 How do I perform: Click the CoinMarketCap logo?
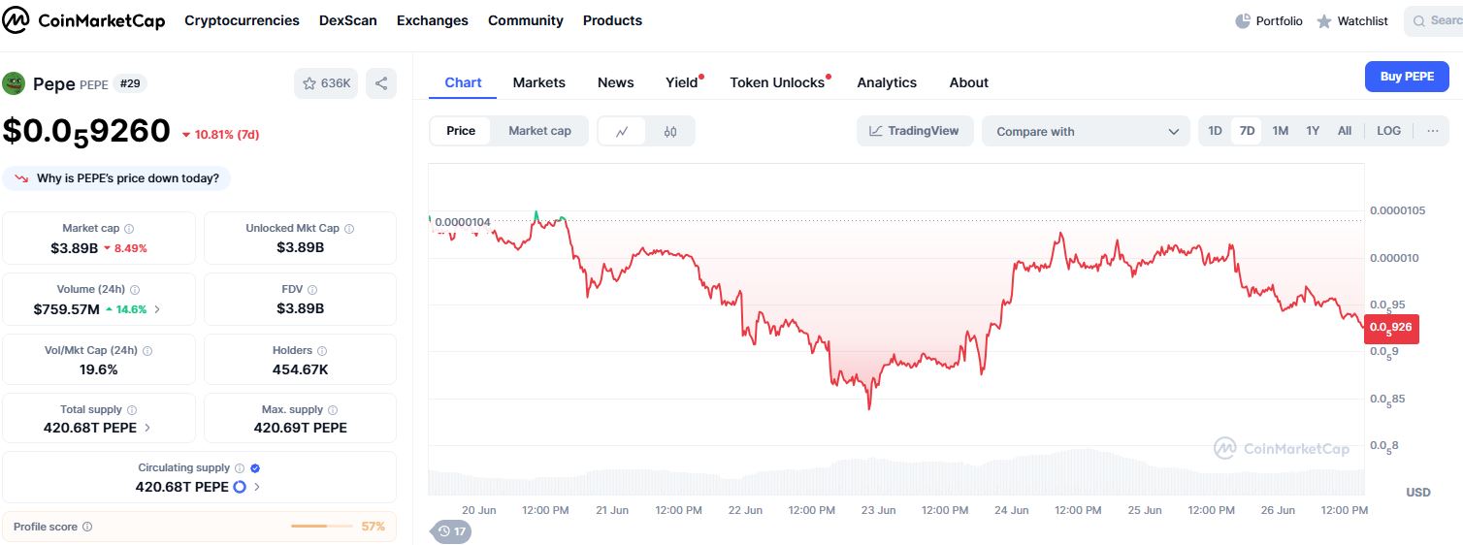(x=85, y=20)
